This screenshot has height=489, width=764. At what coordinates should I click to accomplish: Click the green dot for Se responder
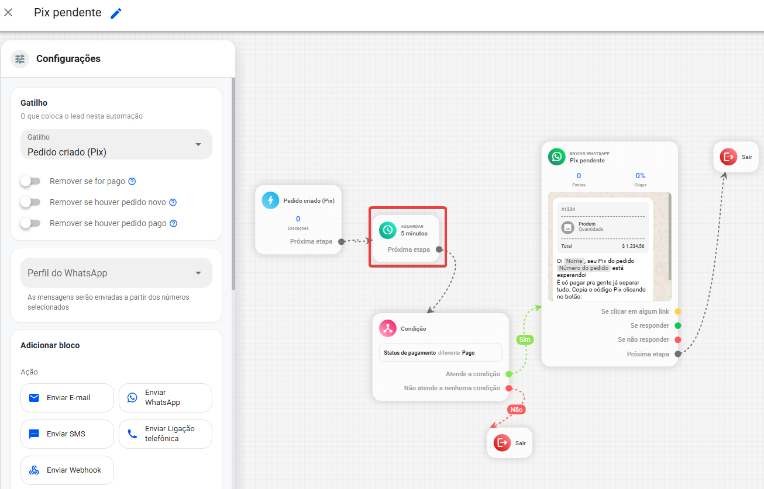click(677, 325)
